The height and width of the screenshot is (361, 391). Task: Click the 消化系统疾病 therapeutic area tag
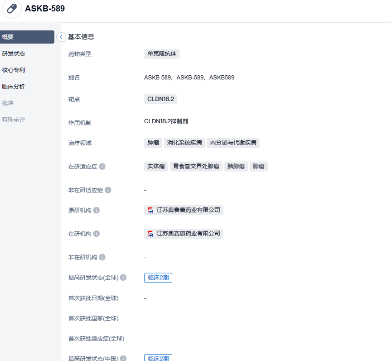[184, 143]
